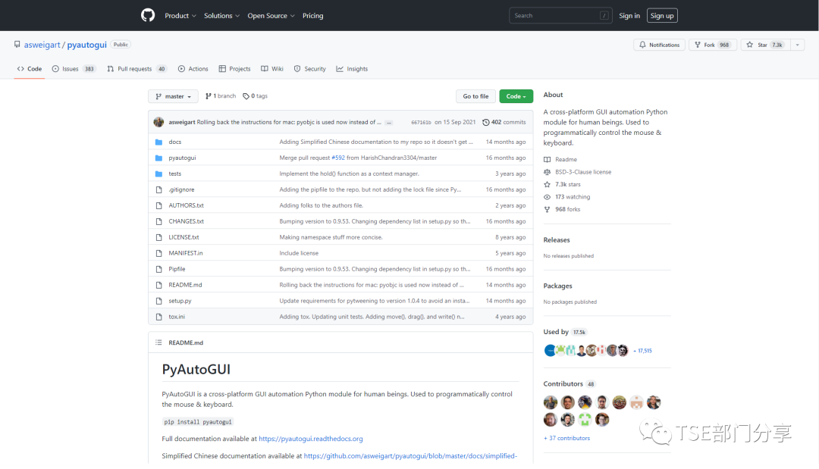
Task: Click the CHANGES.txt file icon
Action: (158, 222)
